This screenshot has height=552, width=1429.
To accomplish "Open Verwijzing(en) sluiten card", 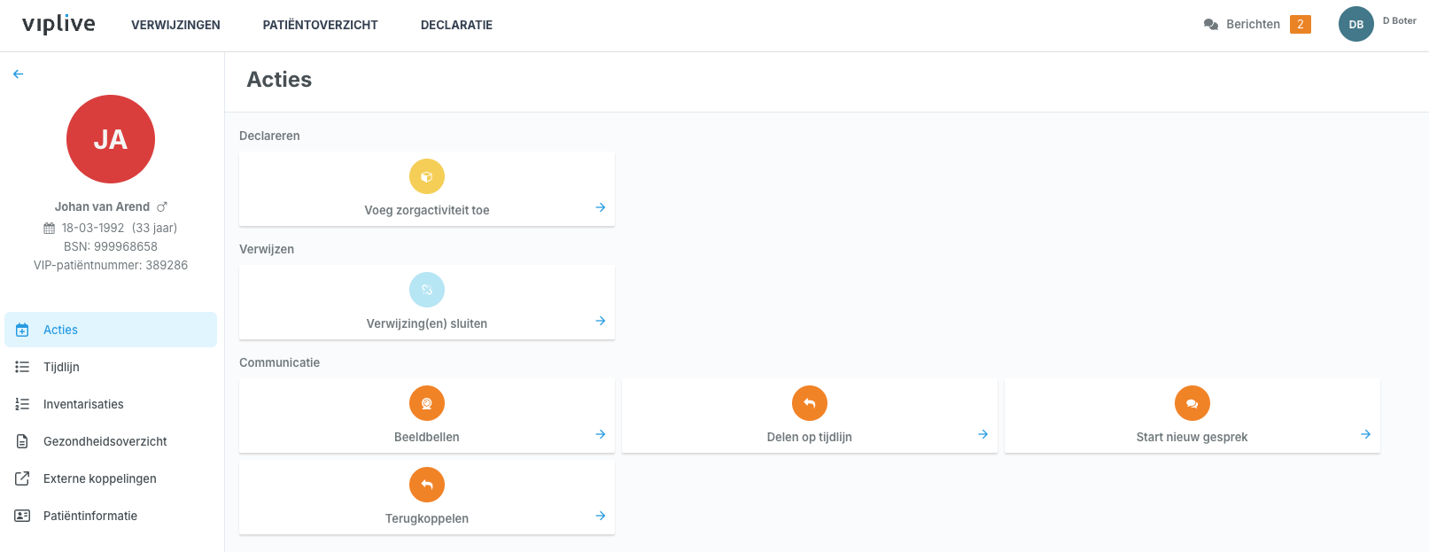I will click(x=427, y=302).
